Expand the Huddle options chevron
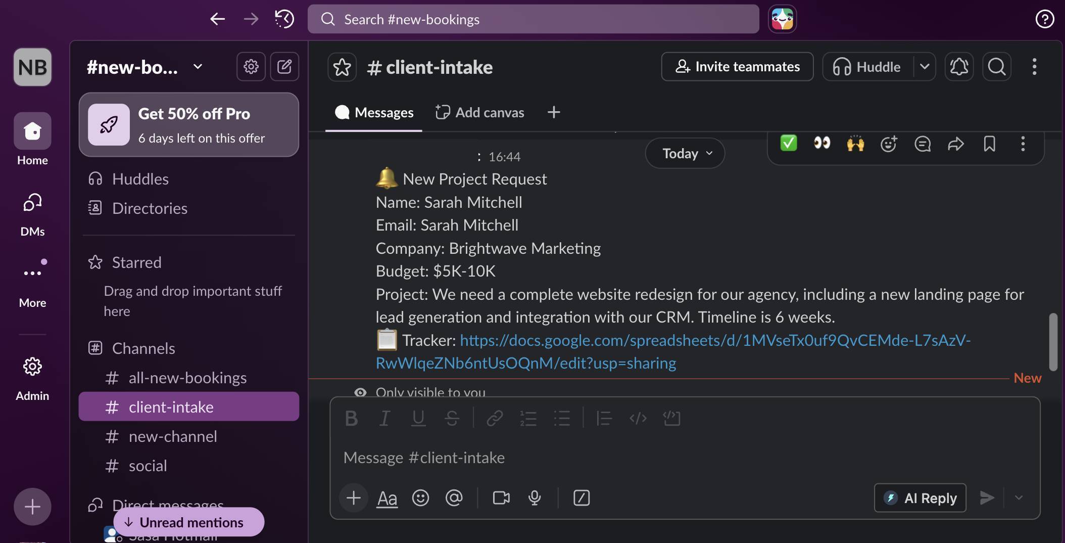1065x543 pixels. 926,66
